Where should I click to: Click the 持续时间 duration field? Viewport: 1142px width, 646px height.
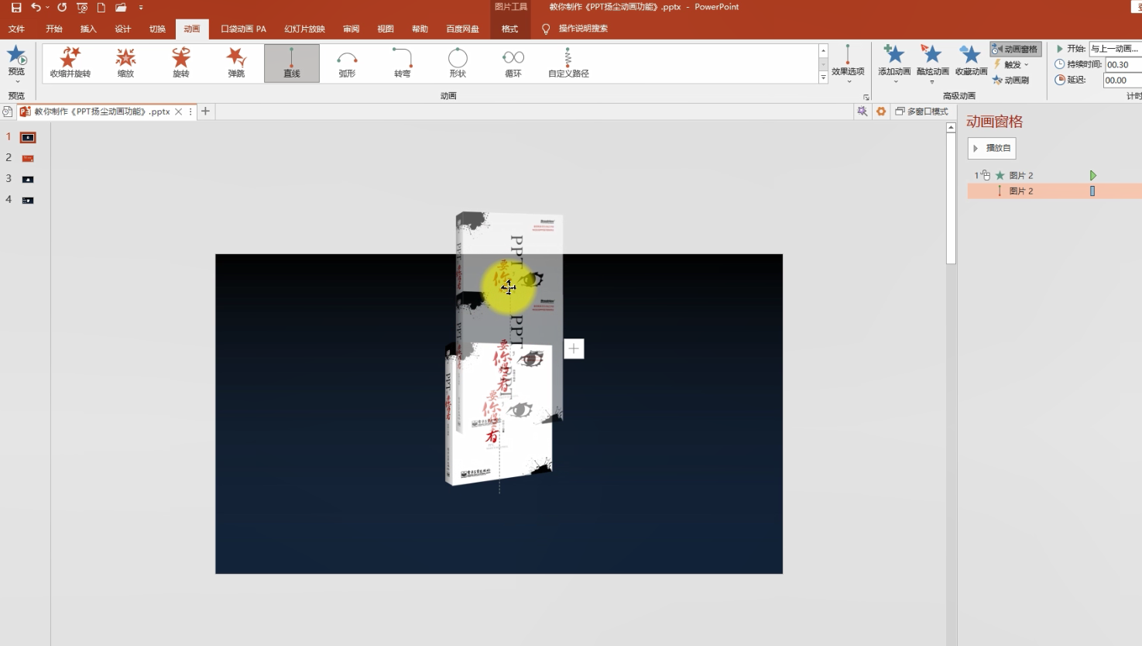(x=1123, y=64)
